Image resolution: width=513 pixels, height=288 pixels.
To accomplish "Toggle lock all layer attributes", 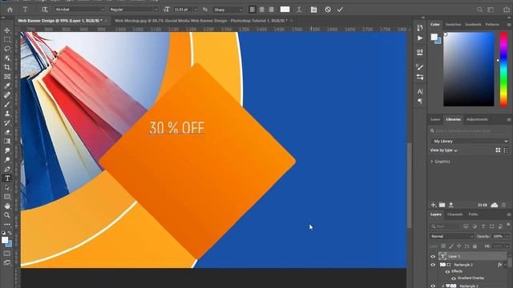I will click(x=475, y=246).
